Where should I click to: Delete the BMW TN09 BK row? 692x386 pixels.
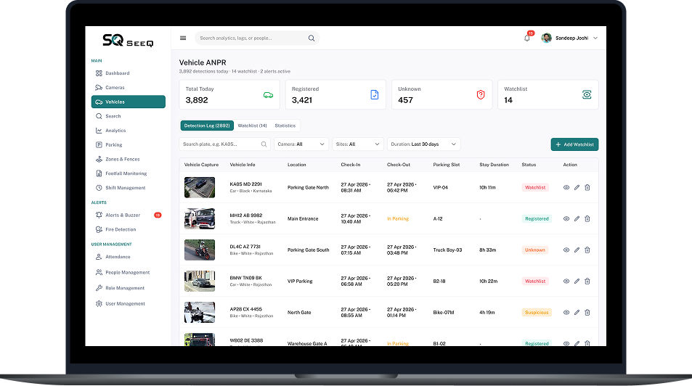[587, 282]
